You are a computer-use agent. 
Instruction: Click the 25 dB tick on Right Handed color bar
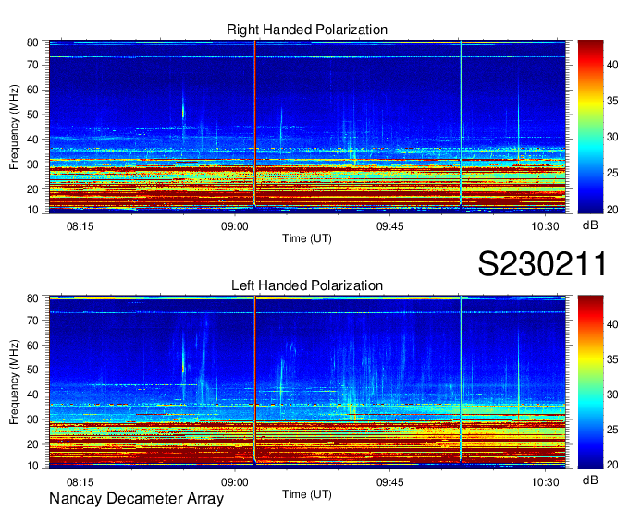coord(612,173)
